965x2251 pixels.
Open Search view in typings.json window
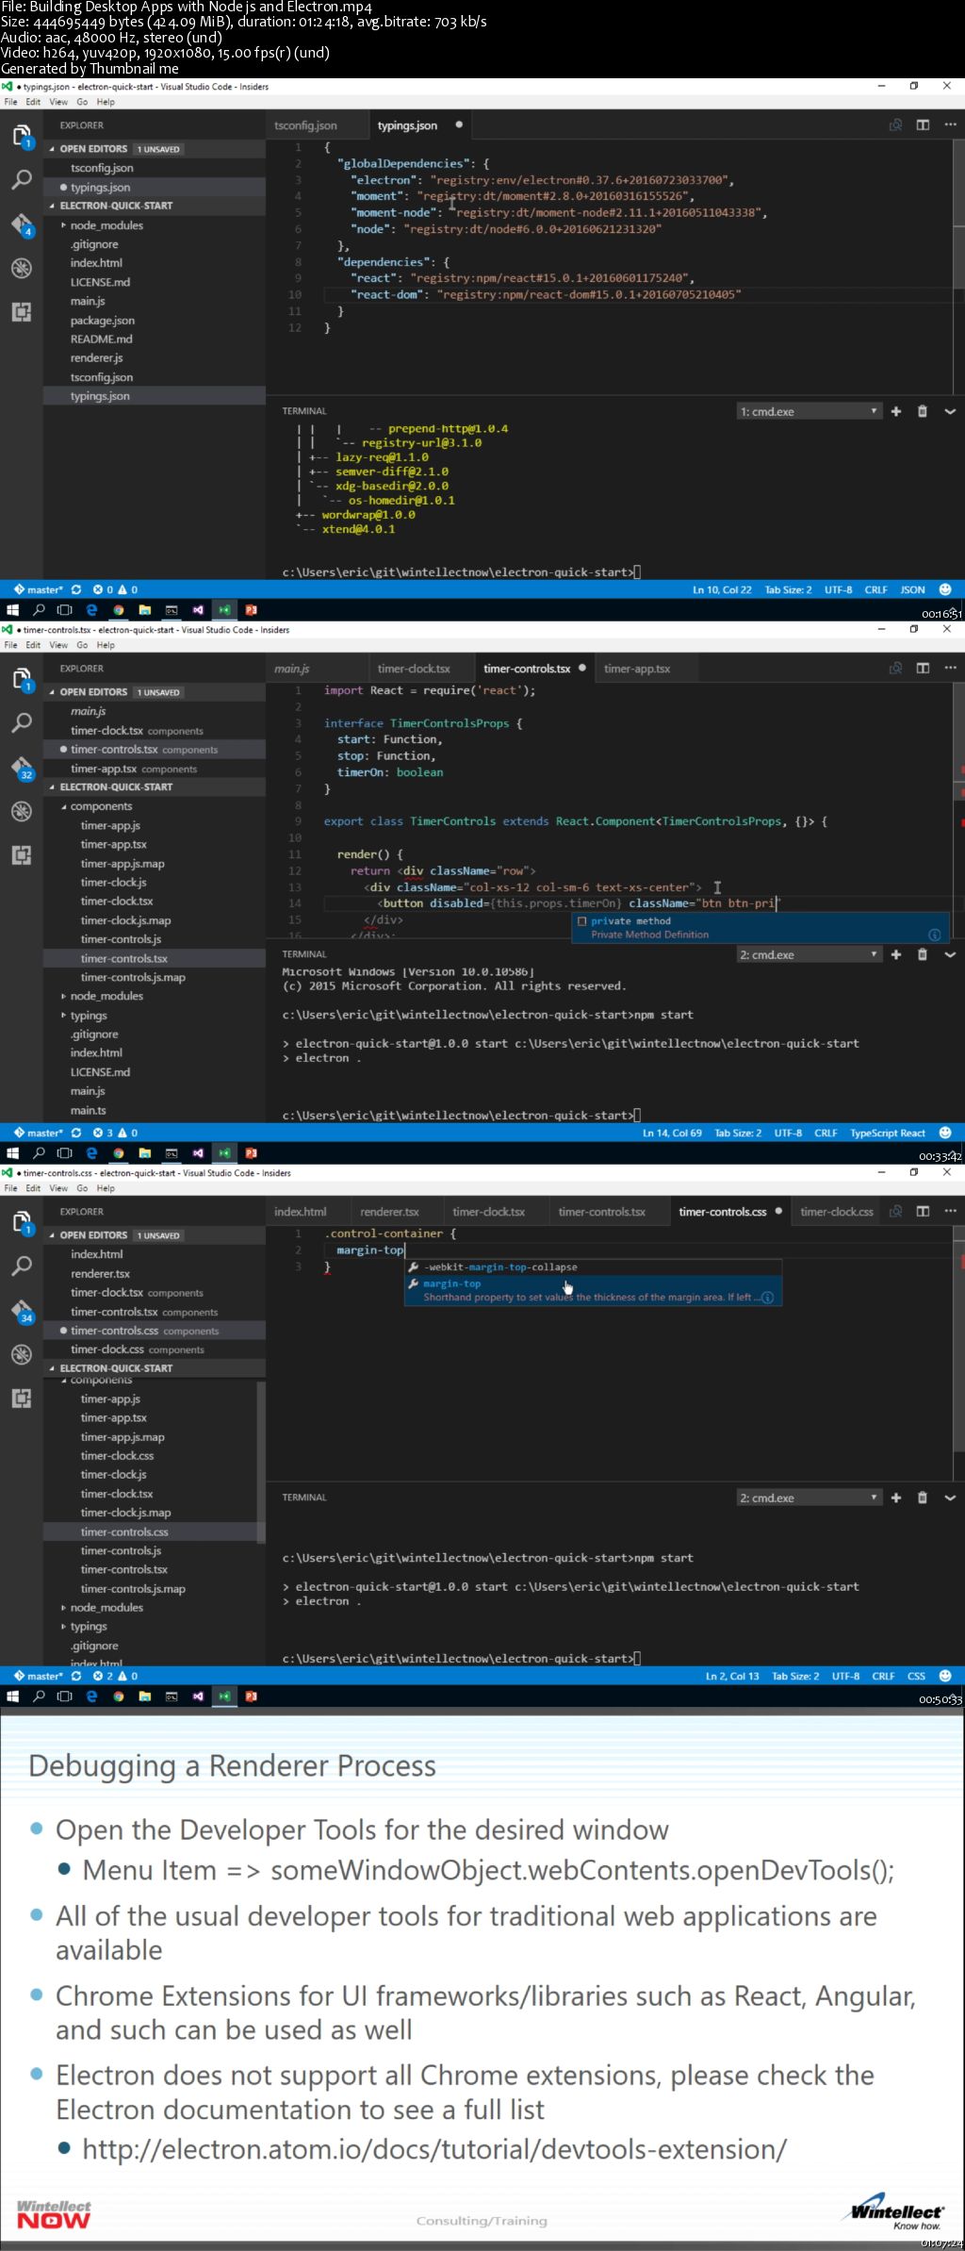click(x=22, y=179)
